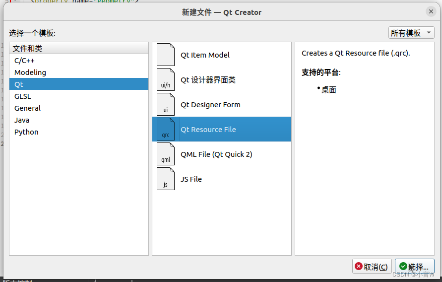
Task: Click the green checkmark icon on 选择 button
Action: [x=403, y=266]
